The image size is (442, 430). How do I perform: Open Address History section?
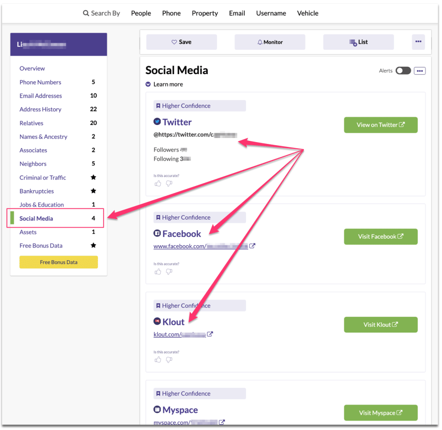pos(40,109)
